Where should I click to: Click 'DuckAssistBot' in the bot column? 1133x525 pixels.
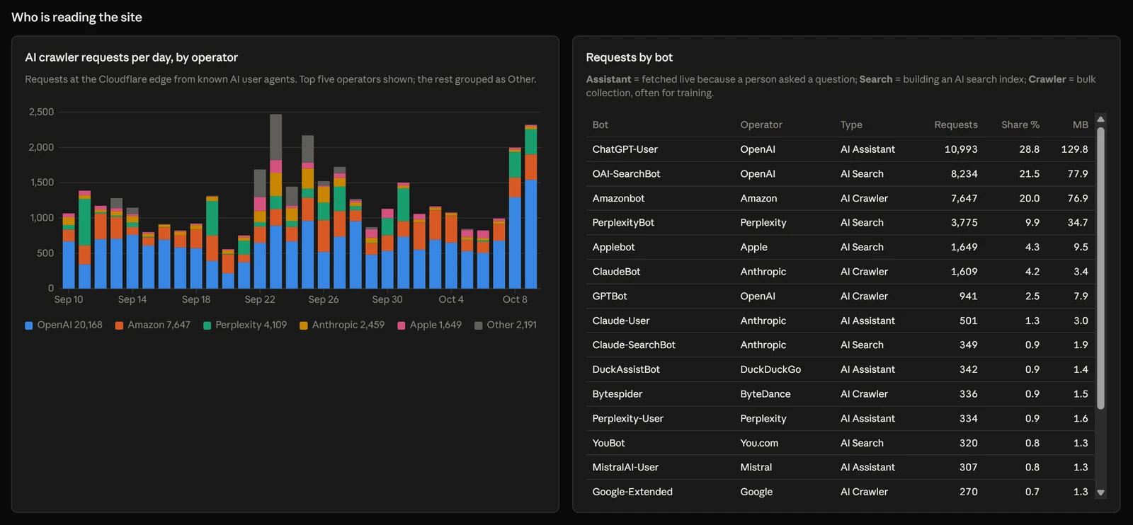[x=626, y=369]
